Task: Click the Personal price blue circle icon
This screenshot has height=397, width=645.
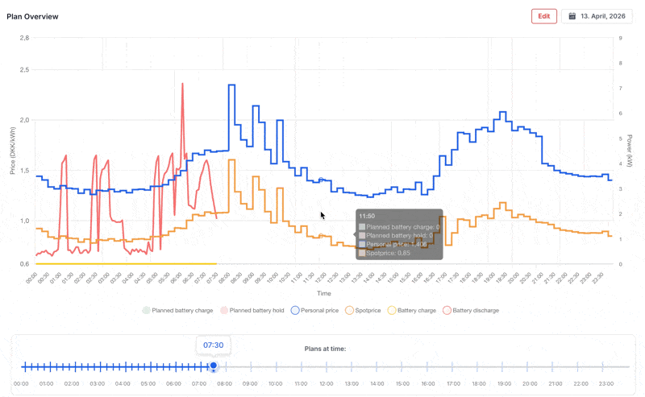Action: pyautogui.click(x=295, y=310)
